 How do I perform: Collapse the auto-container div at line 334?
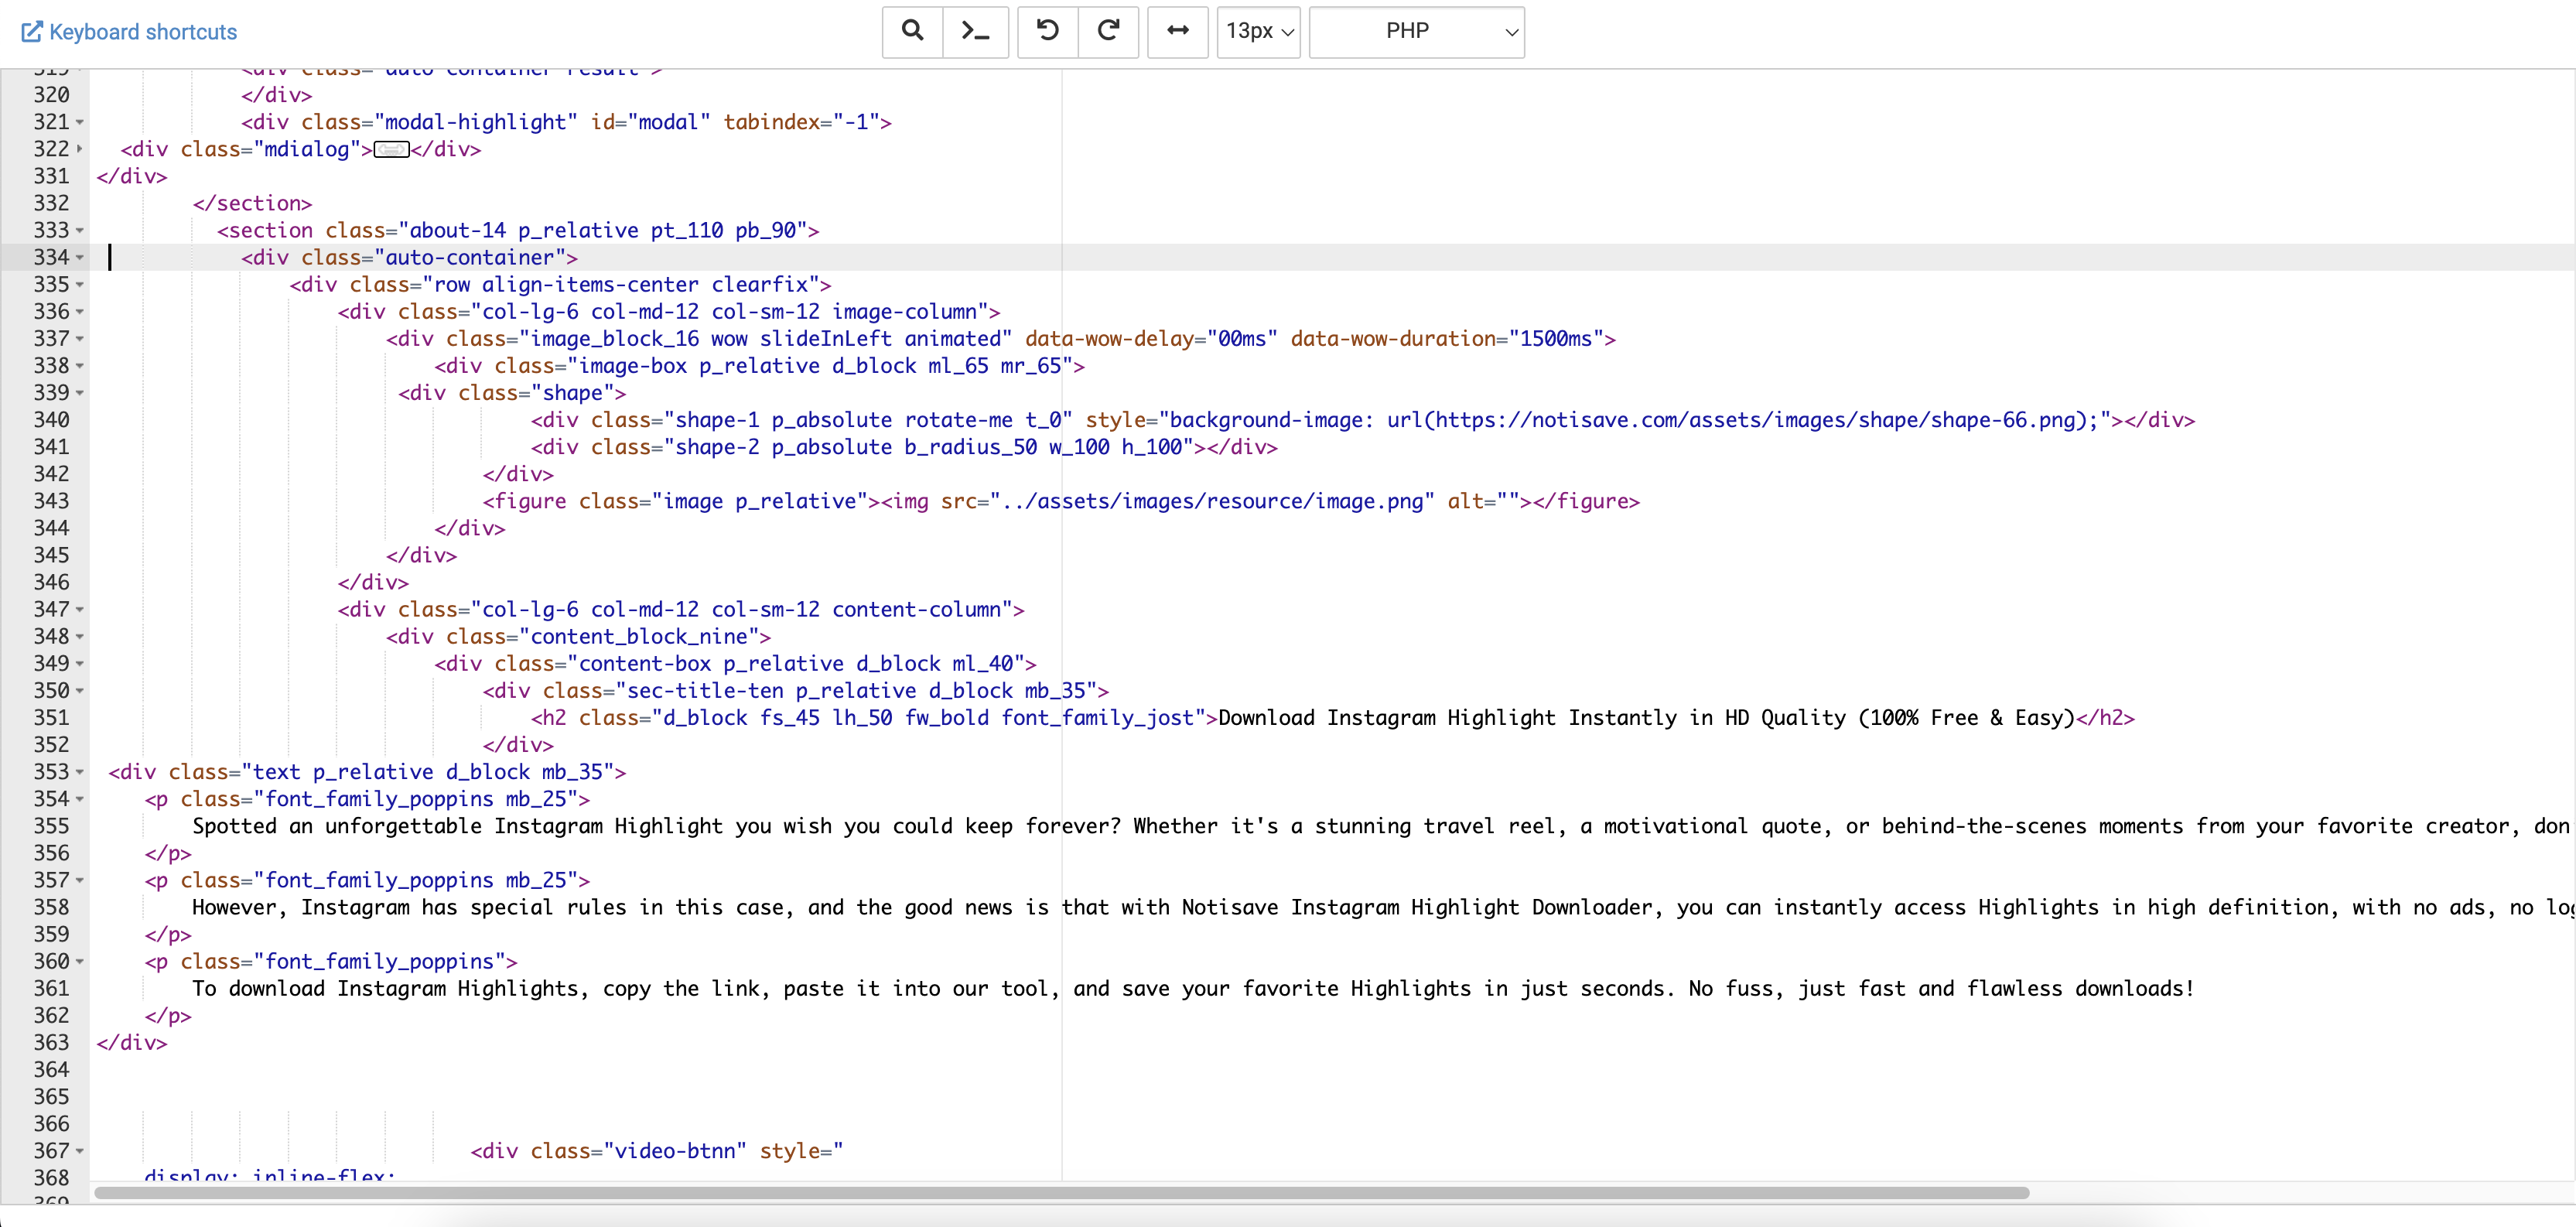(80, 258)
